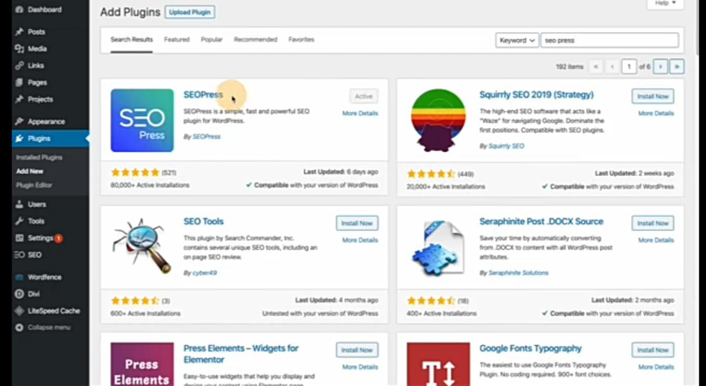Open Installed Plugins submenu item
The image size is (706, 386).
pos(39,157)
